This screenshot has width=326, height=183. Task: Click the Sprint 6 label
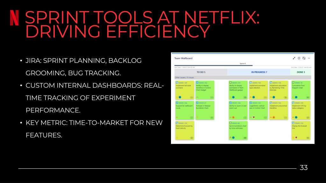pyautogui.click(x=243, y=64)
